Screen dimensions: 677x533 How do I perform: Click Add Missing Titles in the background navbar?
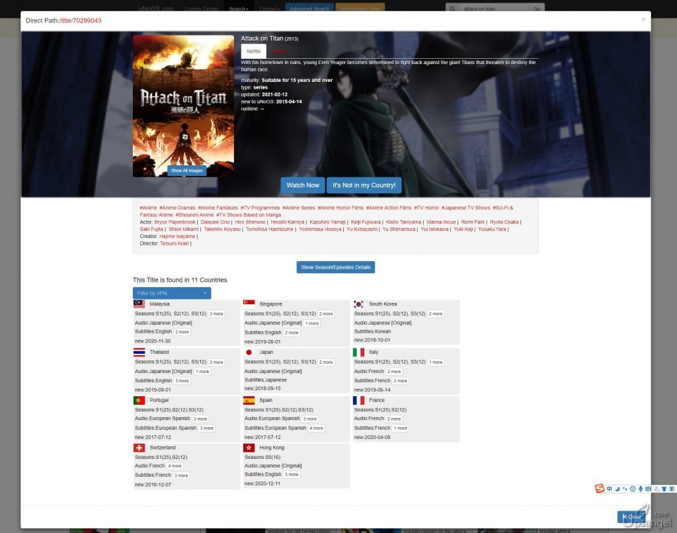pyautogui.click(x=360, y=9)
